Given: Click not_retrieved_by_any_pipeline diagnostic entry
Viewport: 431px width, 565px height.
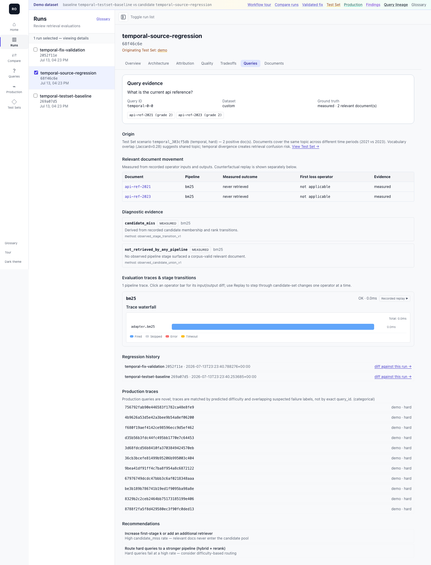Looking at the screenshot, I should [x=268, y=256].
